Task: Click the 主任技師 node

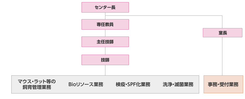Action: pyautogui.click(x=105, y=42)
